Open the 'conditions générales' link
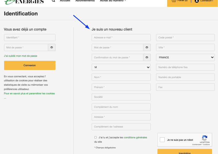Screen dimensions: 218x154 pyautogui.click(x=135, y=137)
